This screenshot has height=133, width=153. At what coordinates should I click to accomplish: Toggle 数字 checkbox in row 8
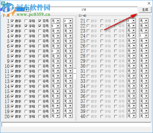click(12, 56)
